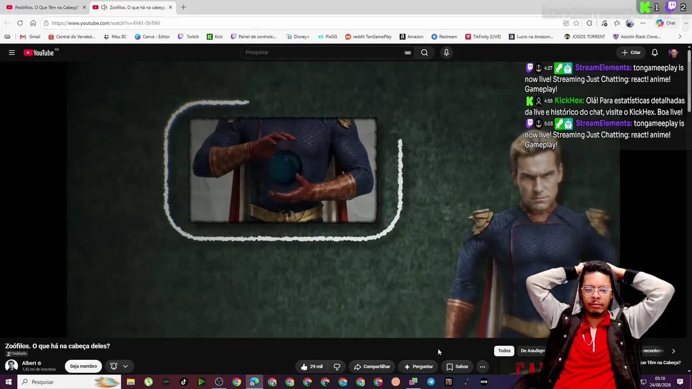The width and height of the screenshot is (692, 389).
Task: Open the browser profile avatar
Action: click(630, 23)
